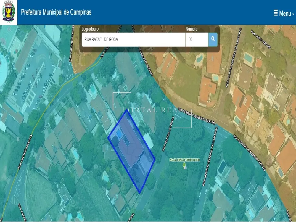Click the magnifier search button
The image size is (296, 222).
point(213,39)
